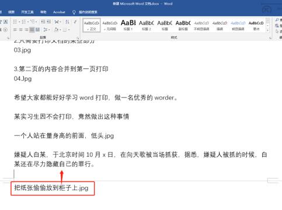Click the Select cursor icon
The width and height of the screenshot is (282, 210).
(277, 31)
